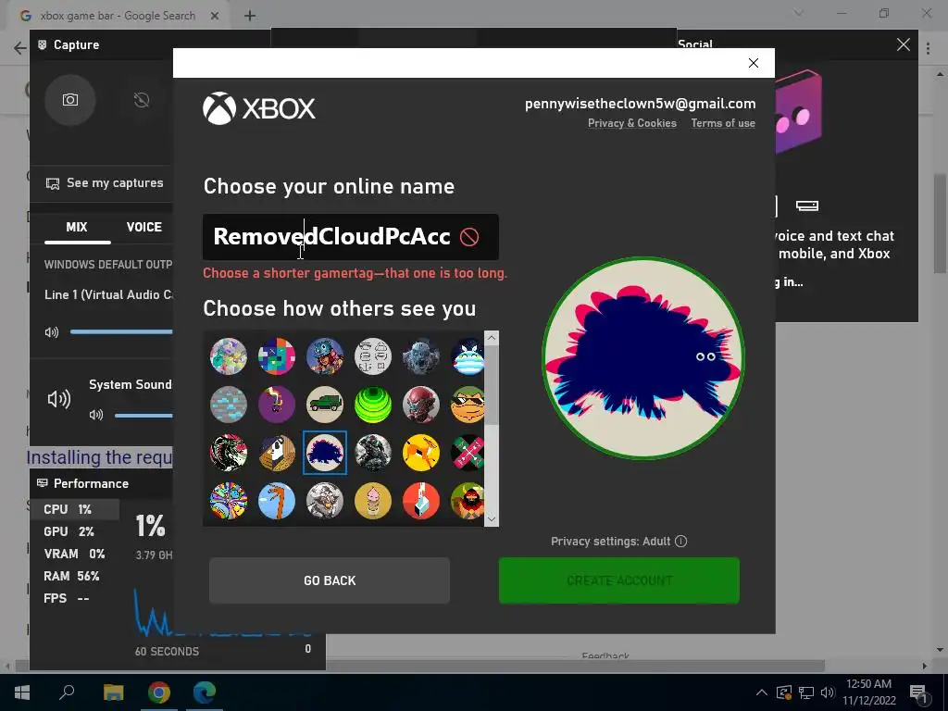
Task: Choose the green striped orb gamerpic
Action: (x=373, y=405)
